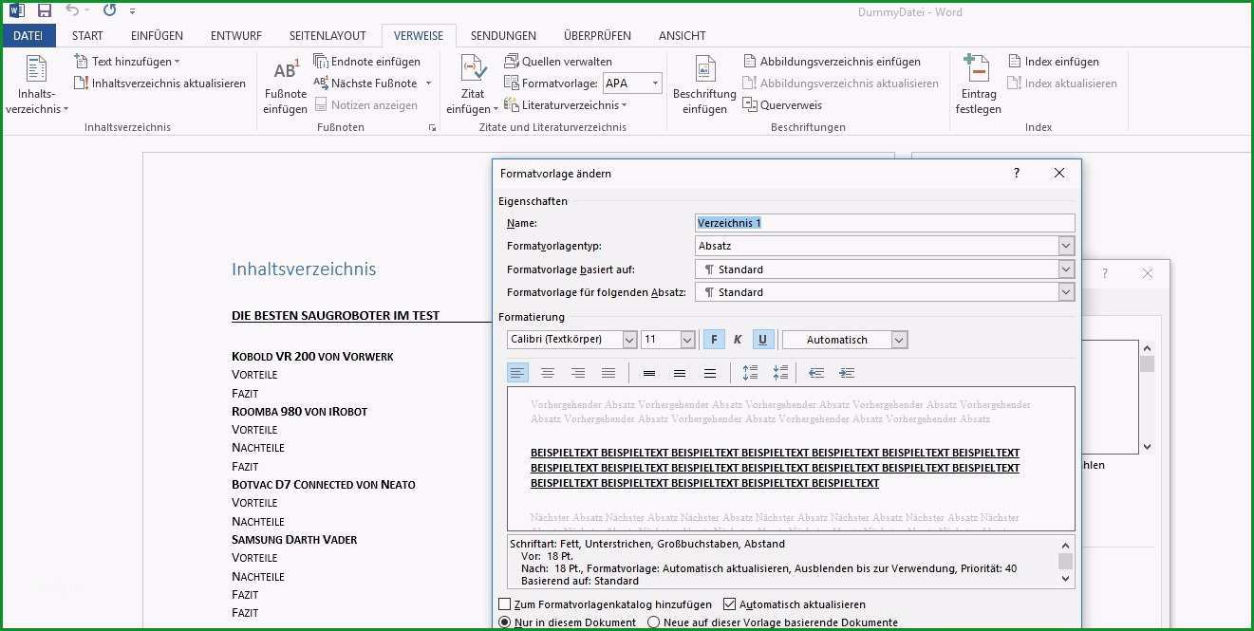Image resolution: width=1254 pixels, height=631 pixels.
Task: Toggle italic (K) in the dialog
Action: (738, 340)
